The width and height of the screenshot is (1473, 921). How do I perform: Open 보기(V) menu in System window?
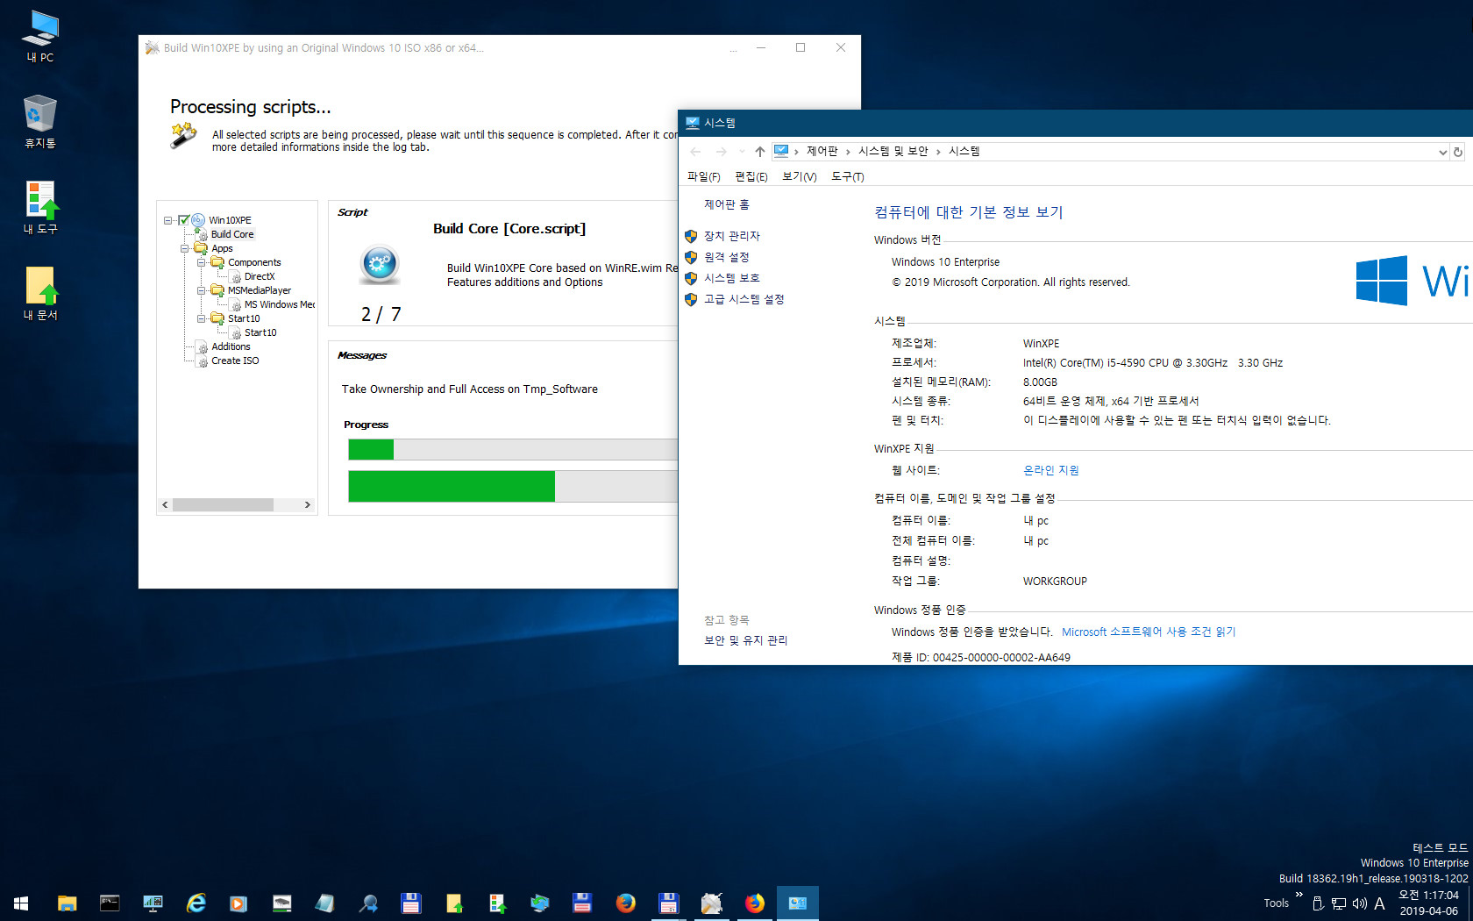[799, 177]
